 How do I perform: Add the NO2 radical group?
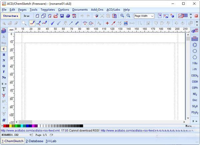tap(195, 94)
